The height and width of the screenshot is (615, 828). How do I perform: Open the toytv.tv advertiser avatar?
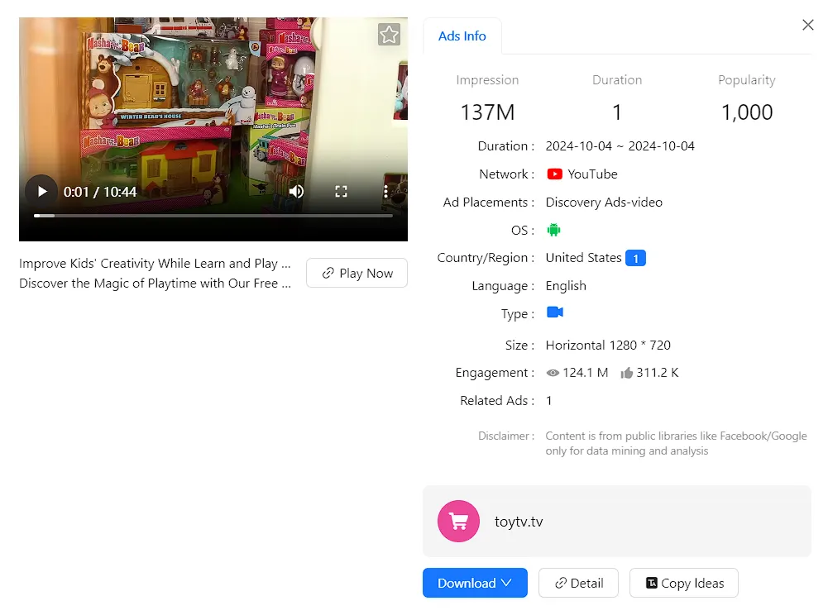pyautogui.click(x=458, y=522)
